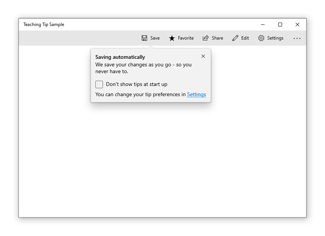The width and height of the screenshot is (325, 236).
Task: Click the Share toolbar label
Action: 216,38
